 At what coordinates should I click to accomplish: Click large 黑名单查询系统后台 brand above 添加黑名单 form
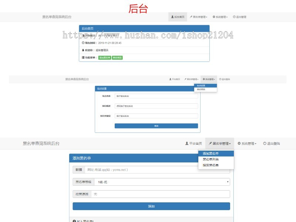click(x=41, y=144)
